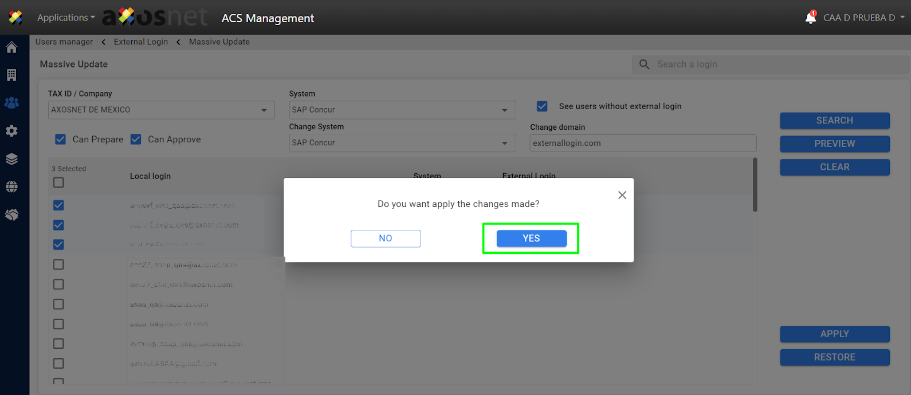The height and width of the screenshot is (395, 911).
Task: Go to External Login breadcrumb
Action: [141, 42]
